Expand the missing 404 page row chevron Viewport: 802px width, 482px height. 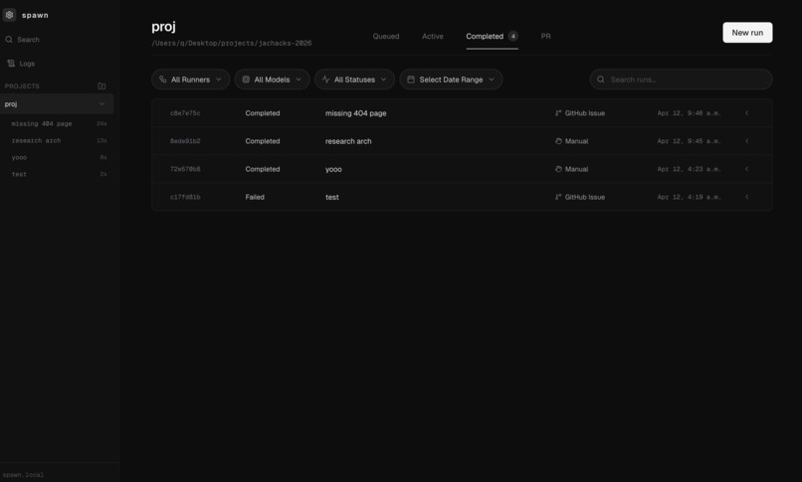click(x=746, y=113)
